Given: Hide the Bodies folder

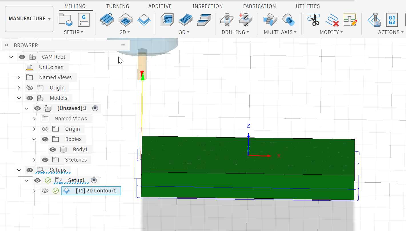Looking at the screenshot, I should tap(45, 139).
